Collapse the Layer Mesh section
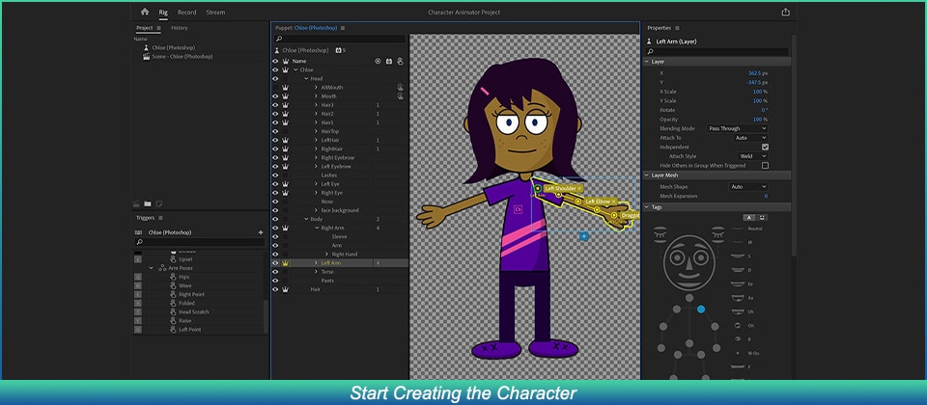This screenshot has height=405, width=927. tap(646, 175)
